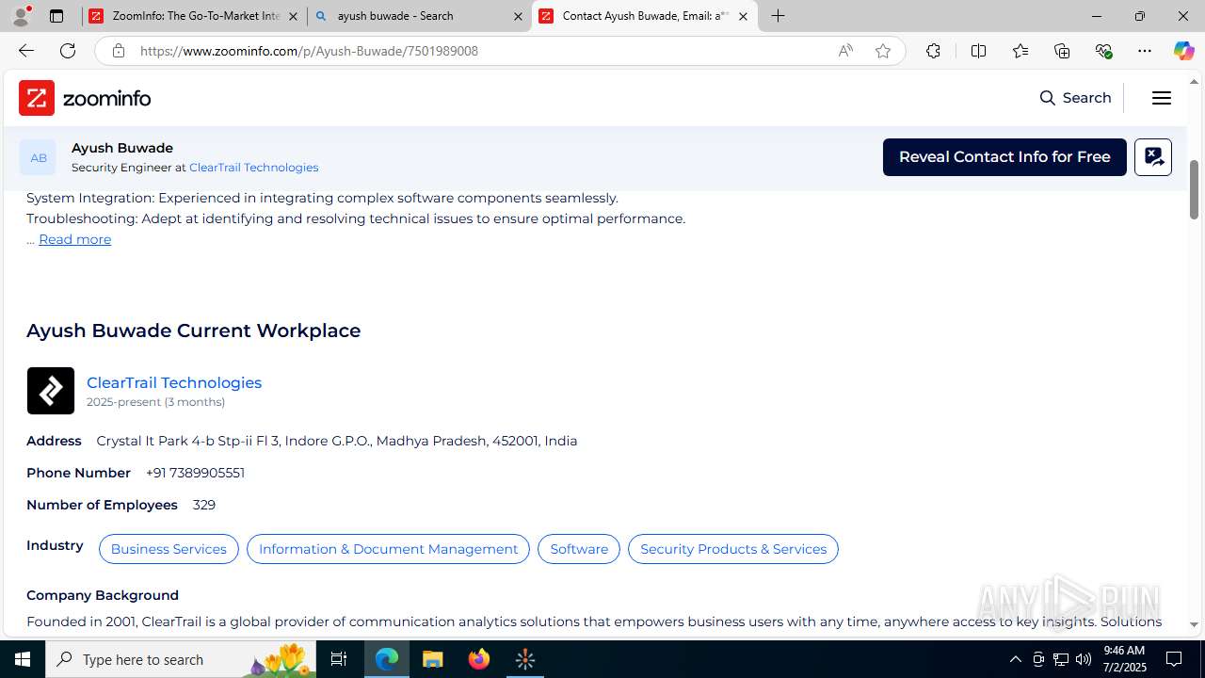The height and width of the screenshot is (678, 1205).
Task: Select Security Products & Services tag
Action: click(x=733, y=549)
